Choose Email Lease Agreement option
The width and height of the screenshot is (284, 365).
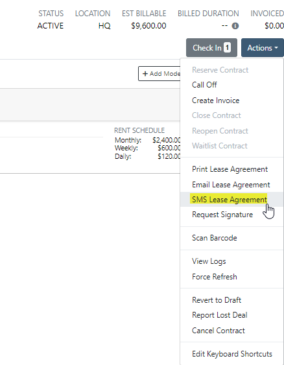coord(231,185)
